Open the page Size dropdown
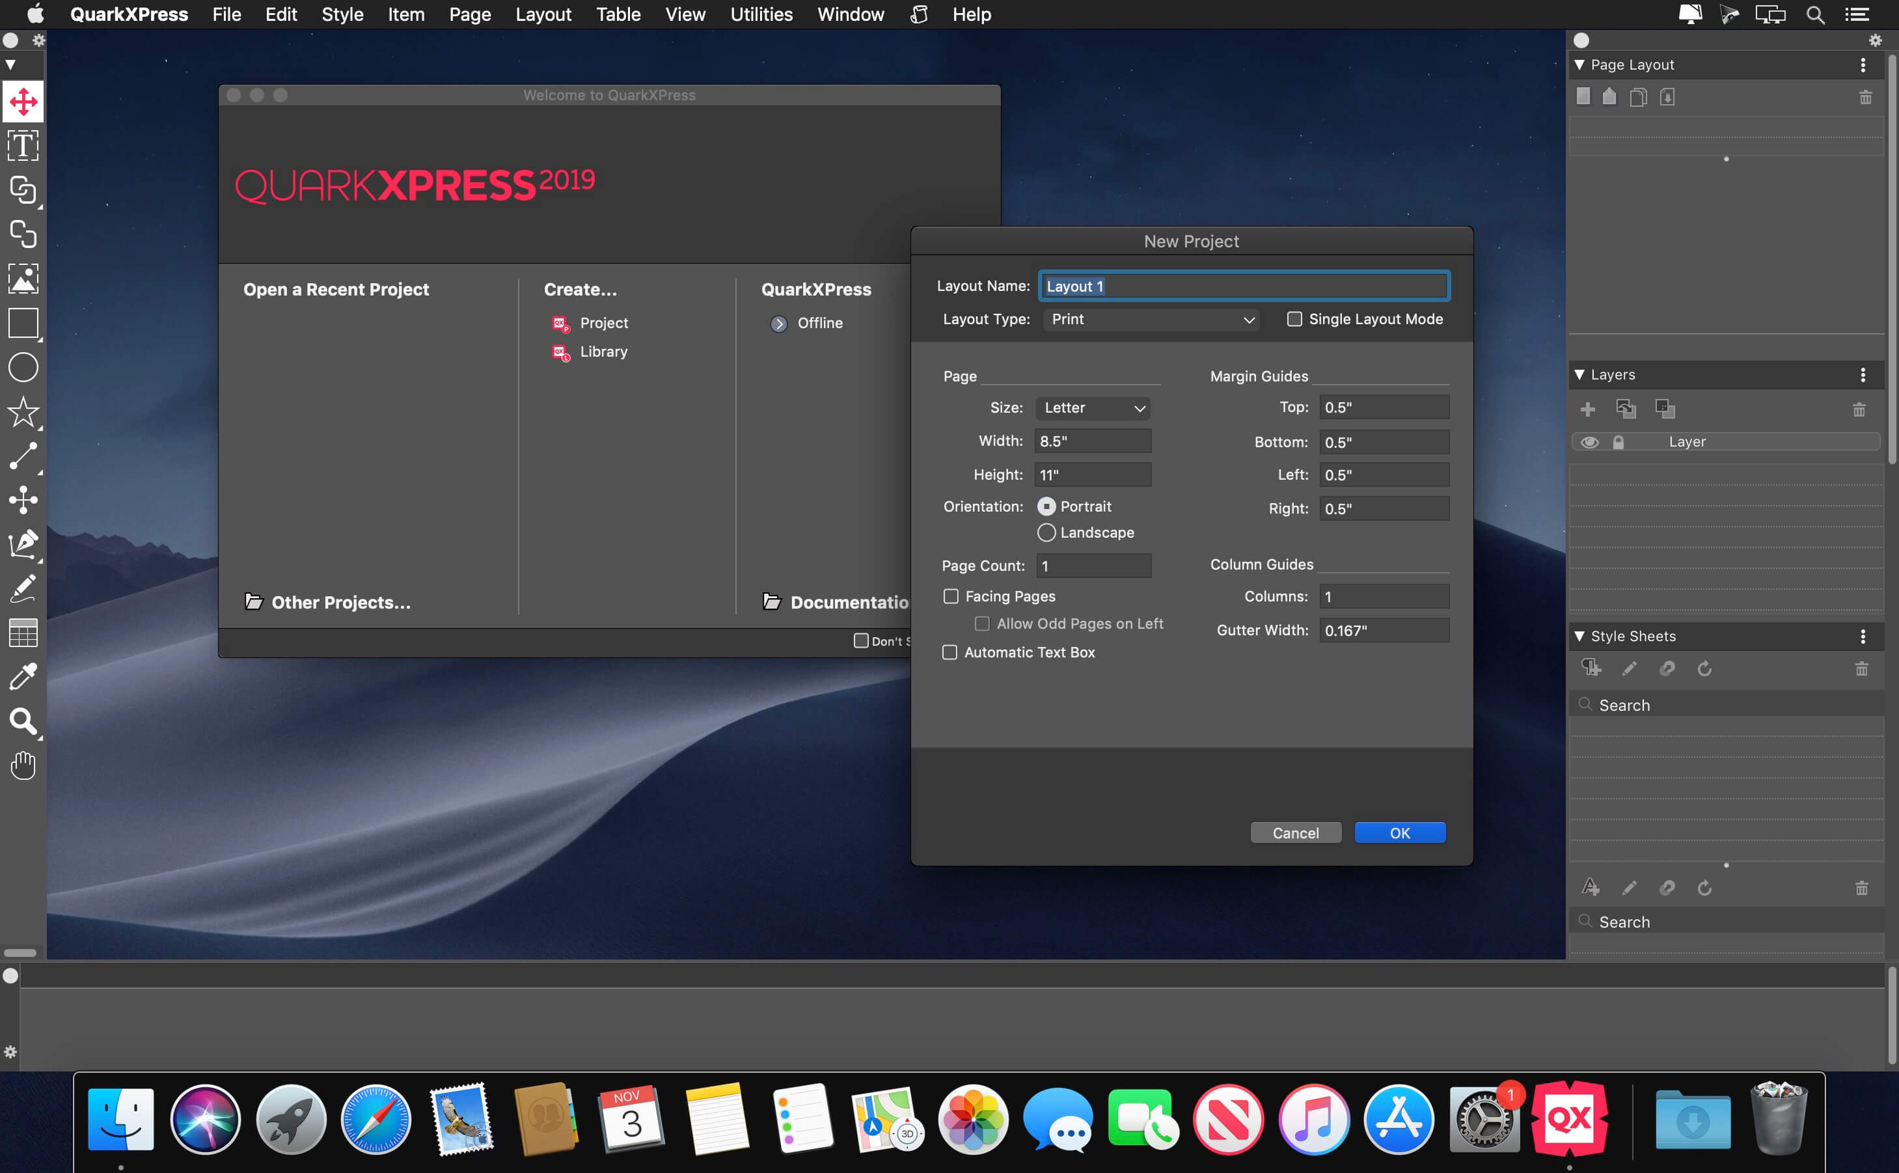The image size is (1899, 1173). [x=1093, y=408]
